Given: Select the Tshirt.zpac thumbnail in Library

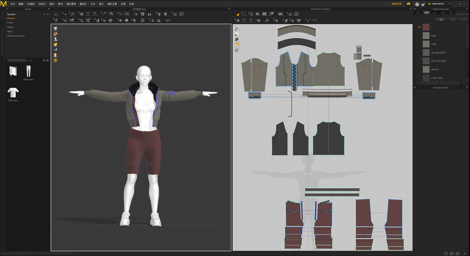Looking at the screenshot, I should (13, 92).
